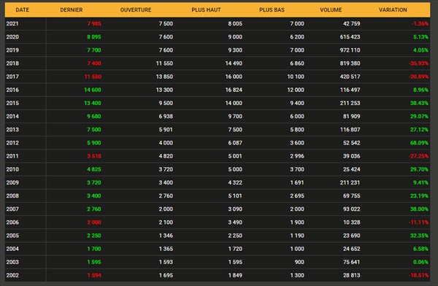Viewport: 438px width, 286px height.
Task: Sort by the VOLUME column header
Action: 331,9
